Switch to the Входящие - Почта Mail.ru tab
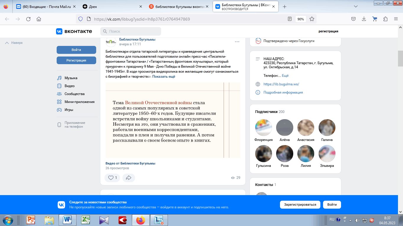403x226 pixels. coord(46,6)
